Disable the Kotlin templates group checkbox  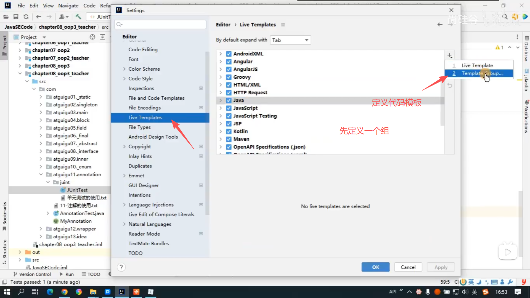[x=229, y=131]
